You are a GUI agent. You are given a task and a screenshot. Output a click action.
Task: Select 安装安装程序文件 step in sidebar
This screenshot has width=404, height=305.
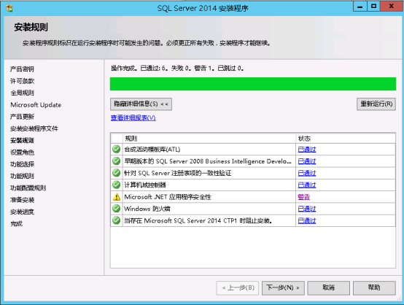coord(34,128)
